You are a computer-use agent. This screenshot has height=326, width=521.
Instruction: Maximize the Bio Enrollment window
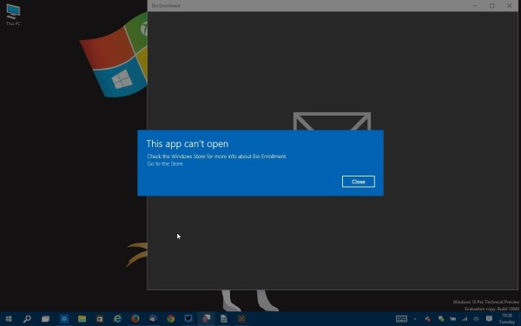pos(491,6)
